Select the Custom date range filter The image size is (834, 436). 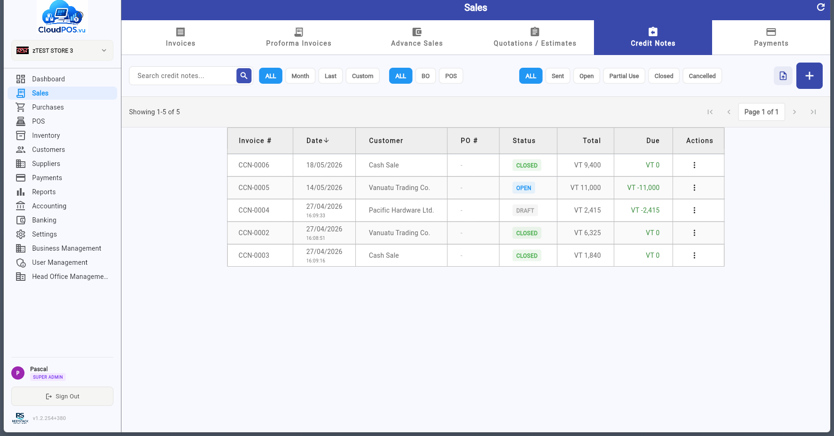pyautogui.click(x=362, y=76)
